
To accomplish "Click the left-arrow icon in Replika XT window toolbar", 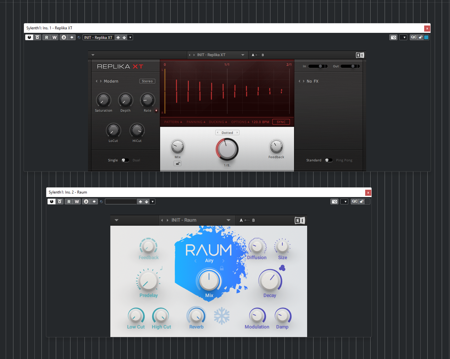I will click(x=72, y=37).
